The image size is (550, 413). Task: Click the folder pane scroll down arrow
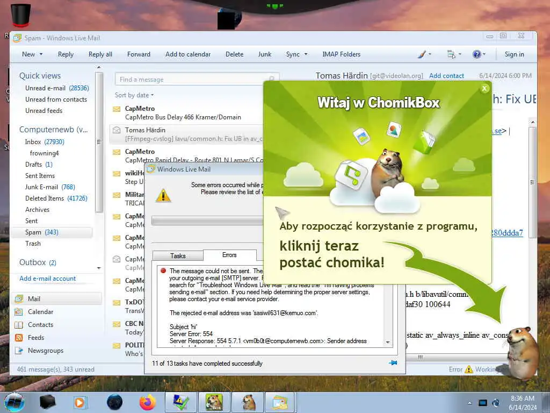(x=99, y=268)
